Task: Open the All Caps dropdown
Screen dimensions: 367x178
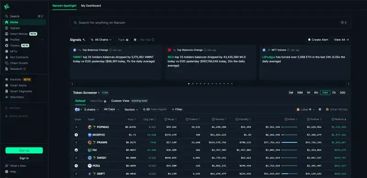Action: (111, 109)
